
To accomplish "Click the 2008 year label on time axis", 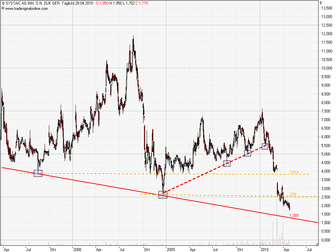I will click(77, 249).
